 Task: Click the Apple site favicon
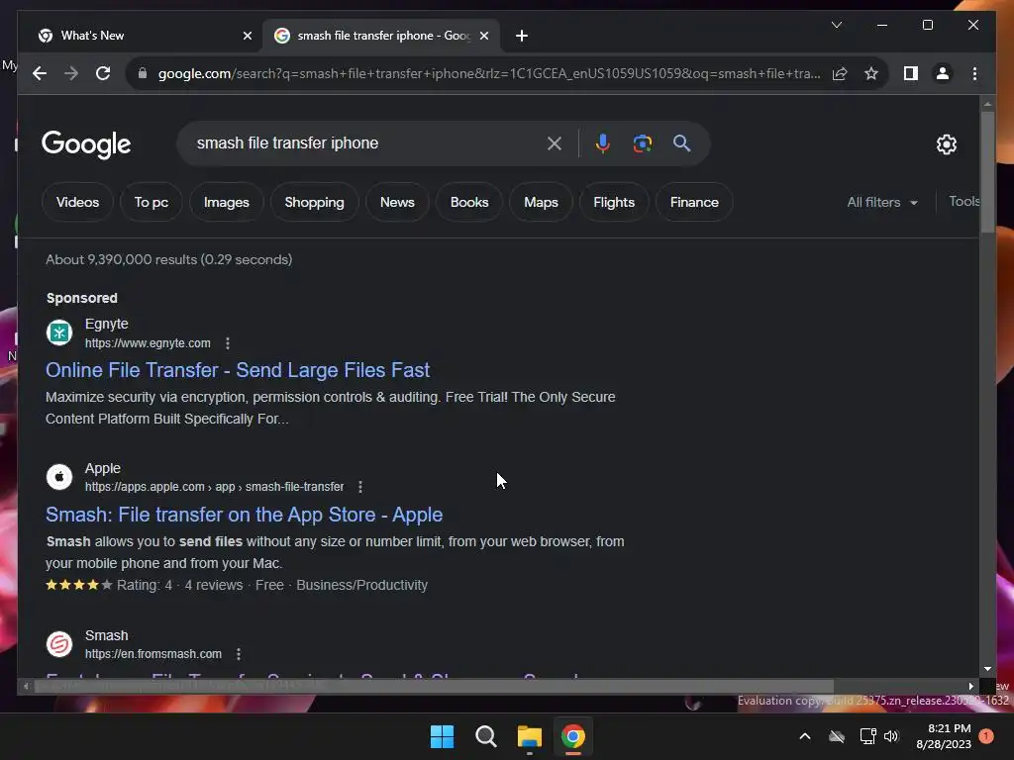coord(59,477)
